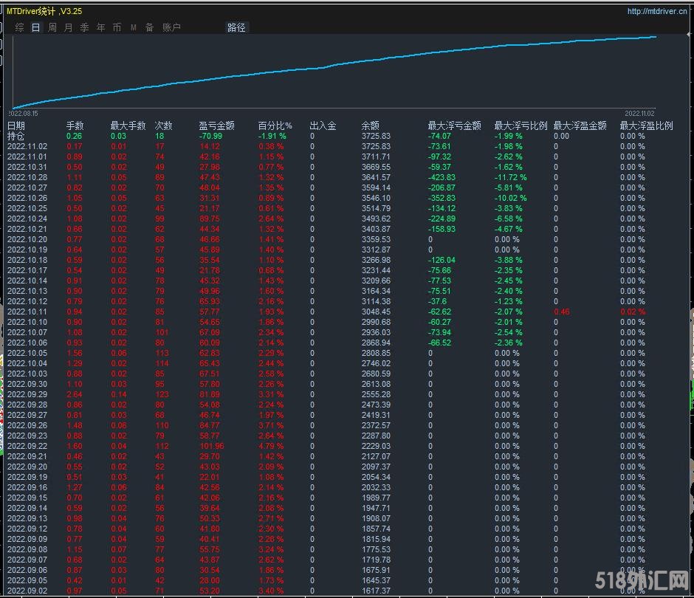Click the 最大浮亏金额 column header

point(455,126)
